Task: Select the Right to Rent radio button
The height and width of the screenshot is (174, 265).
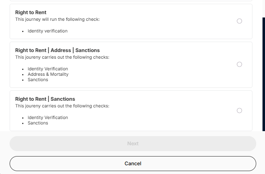Action: coord(240,21)
